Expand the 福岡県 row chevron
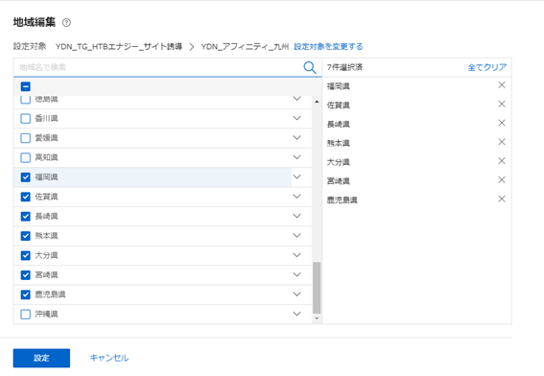 297,176
